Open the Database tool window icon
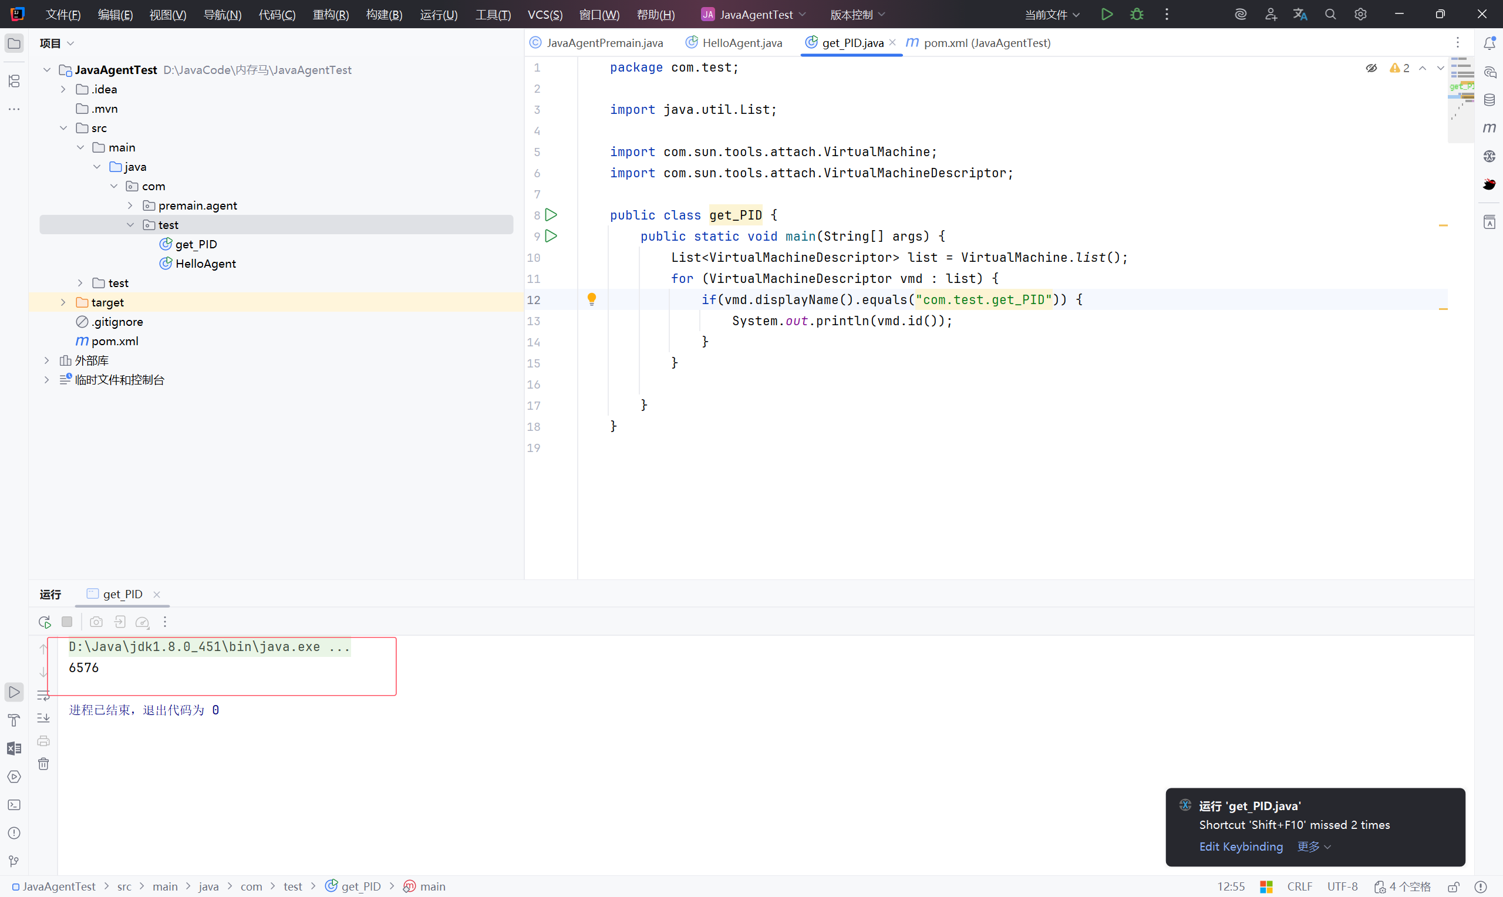This screenshot has width=1503, height=897. pos(1489,100)
